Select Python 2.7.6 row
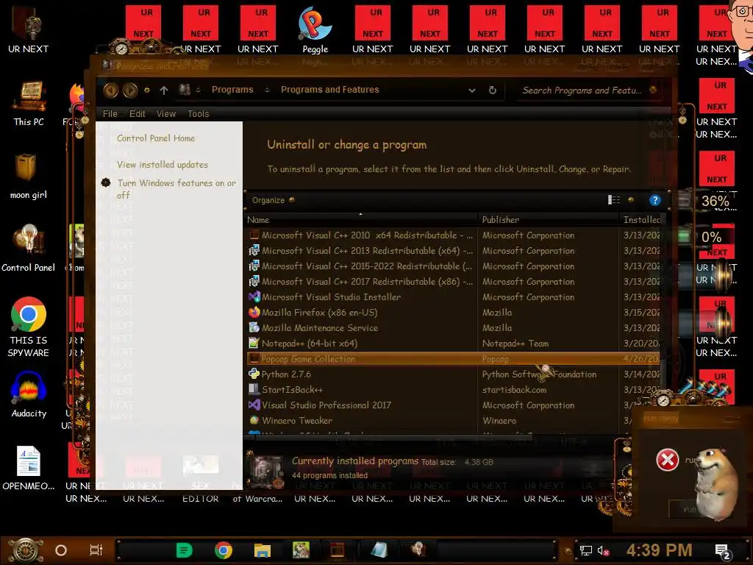The height and width of the screenshot is (565, 753). [452, 374]
